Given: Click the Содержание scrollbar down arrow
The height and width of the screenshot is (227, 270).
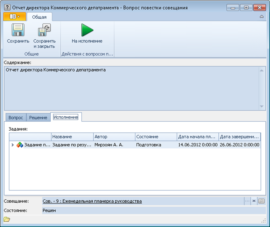Looking at the screenshot, I should pyautogui.click(x=262, y=106).
